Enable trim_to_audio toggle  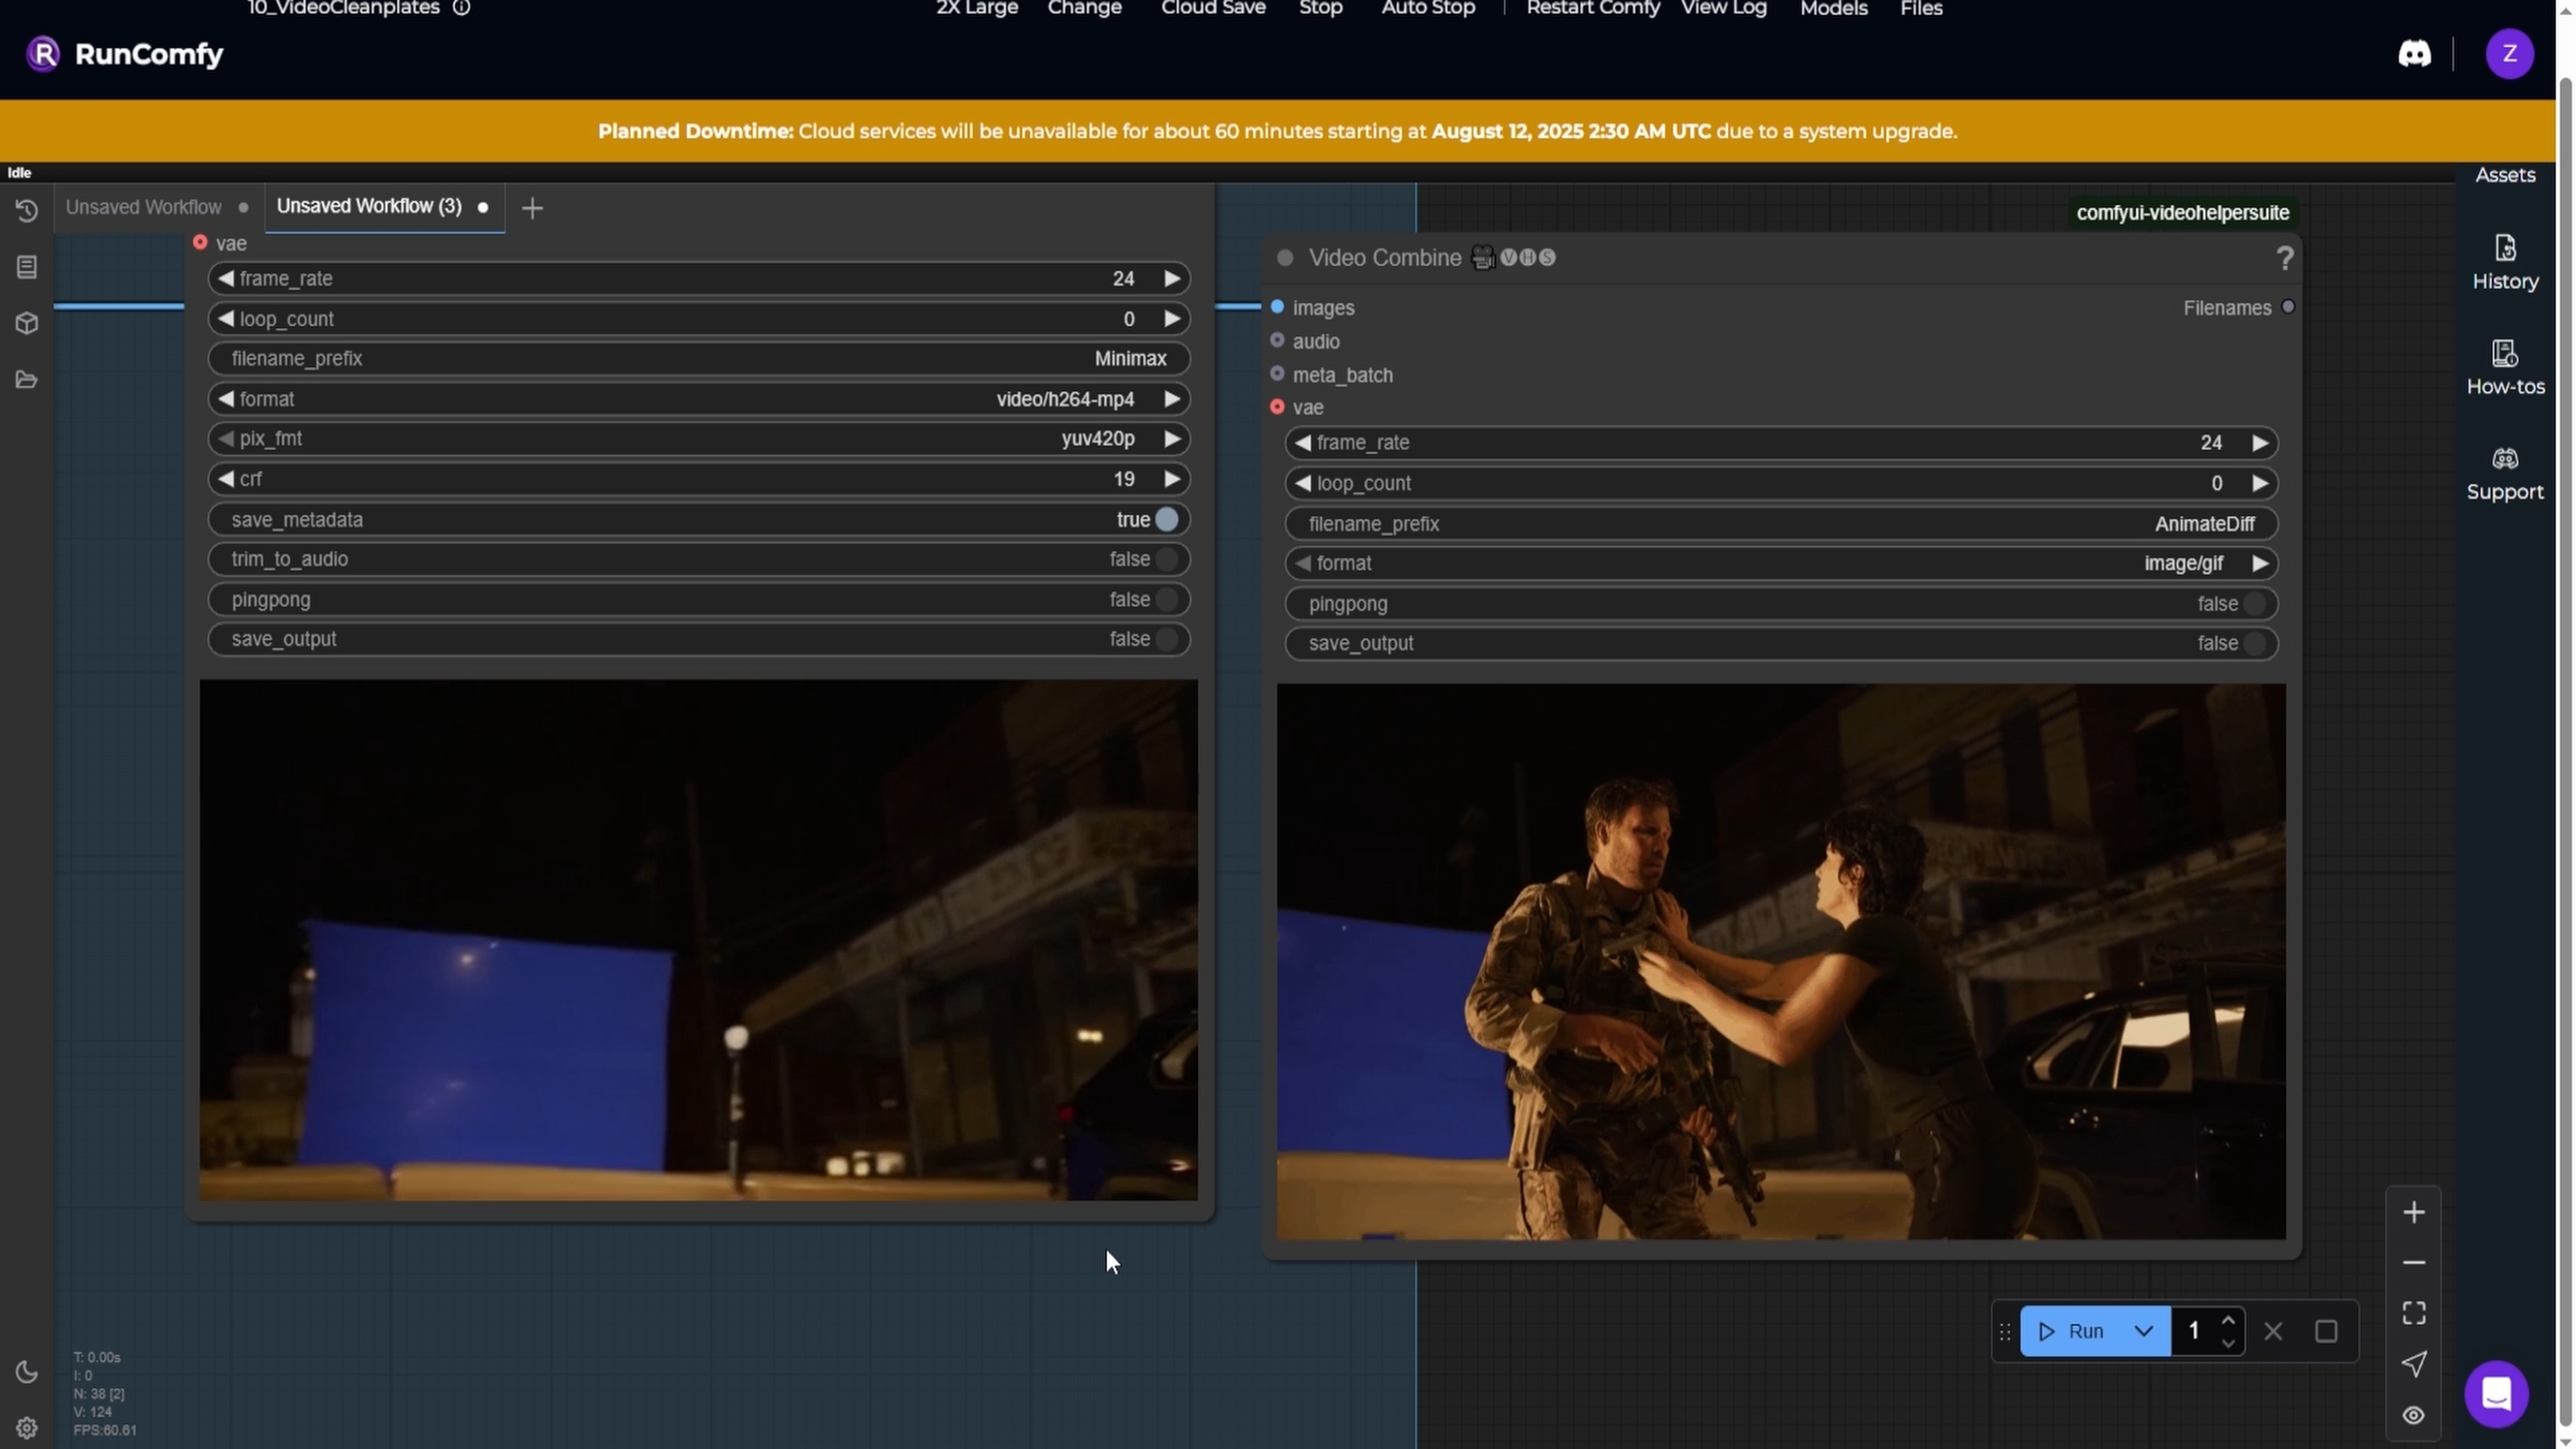point(1166,560)
